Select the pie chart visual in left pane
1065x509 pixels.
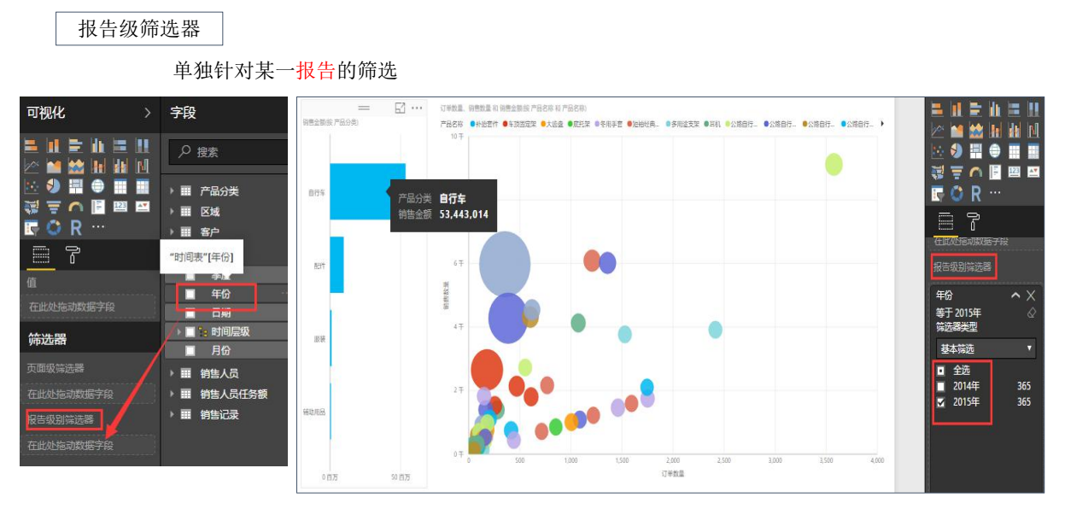click(53, 186)
